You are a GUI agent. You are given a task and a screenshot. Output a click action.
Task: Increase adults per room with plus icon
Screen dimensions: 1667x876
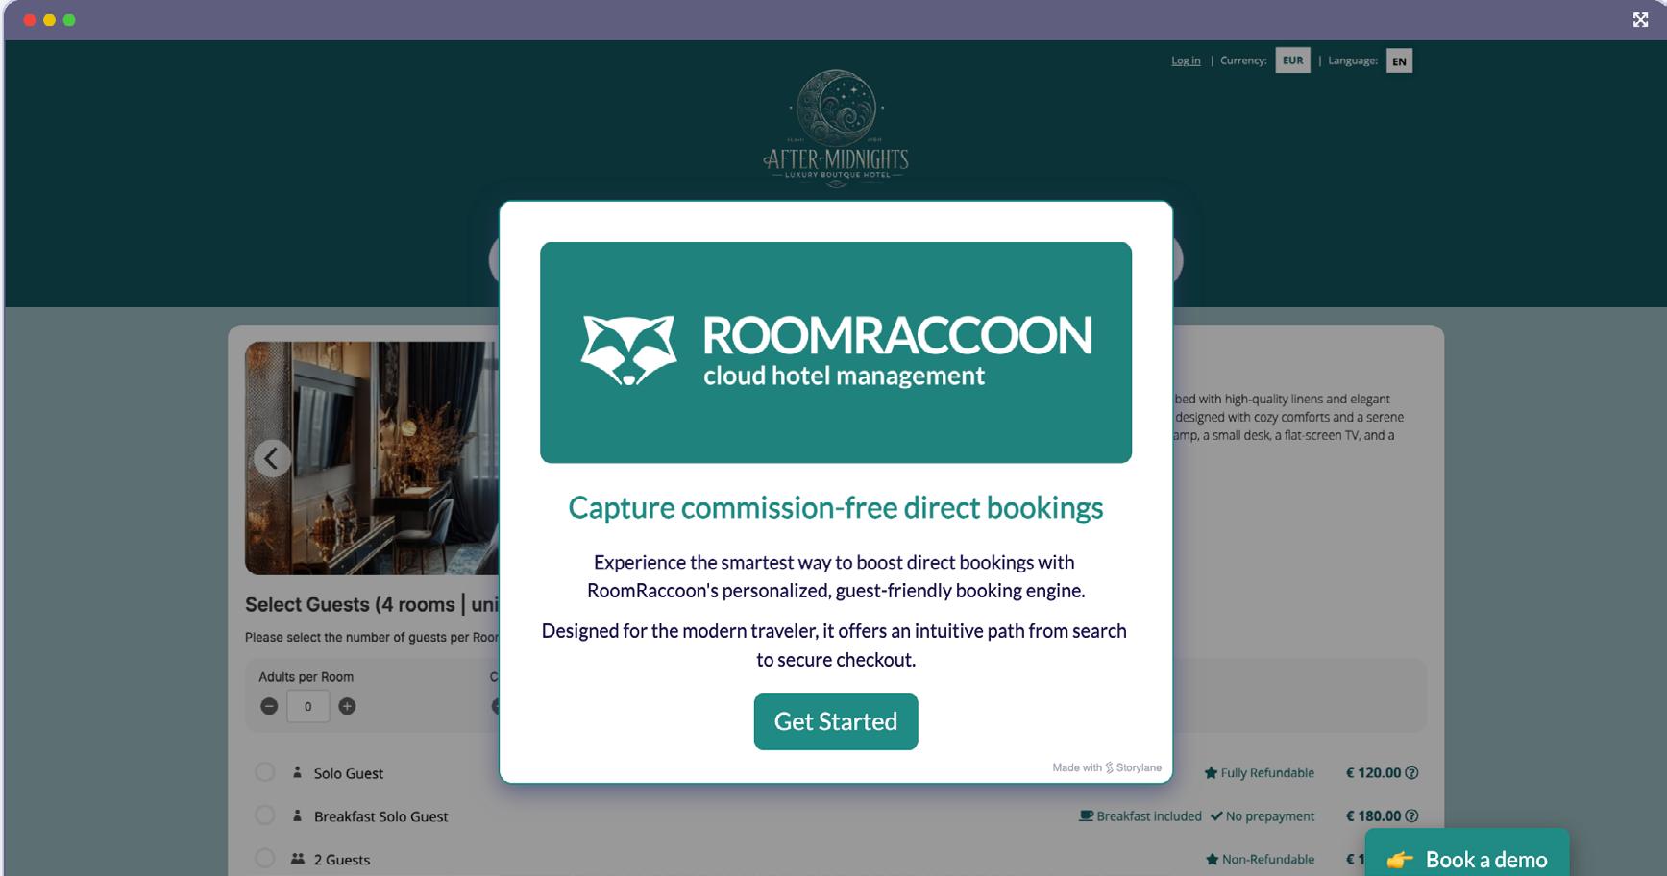347,706
